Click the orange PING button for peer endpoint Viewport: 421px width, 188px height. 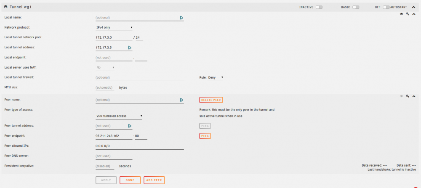(205, 136)
